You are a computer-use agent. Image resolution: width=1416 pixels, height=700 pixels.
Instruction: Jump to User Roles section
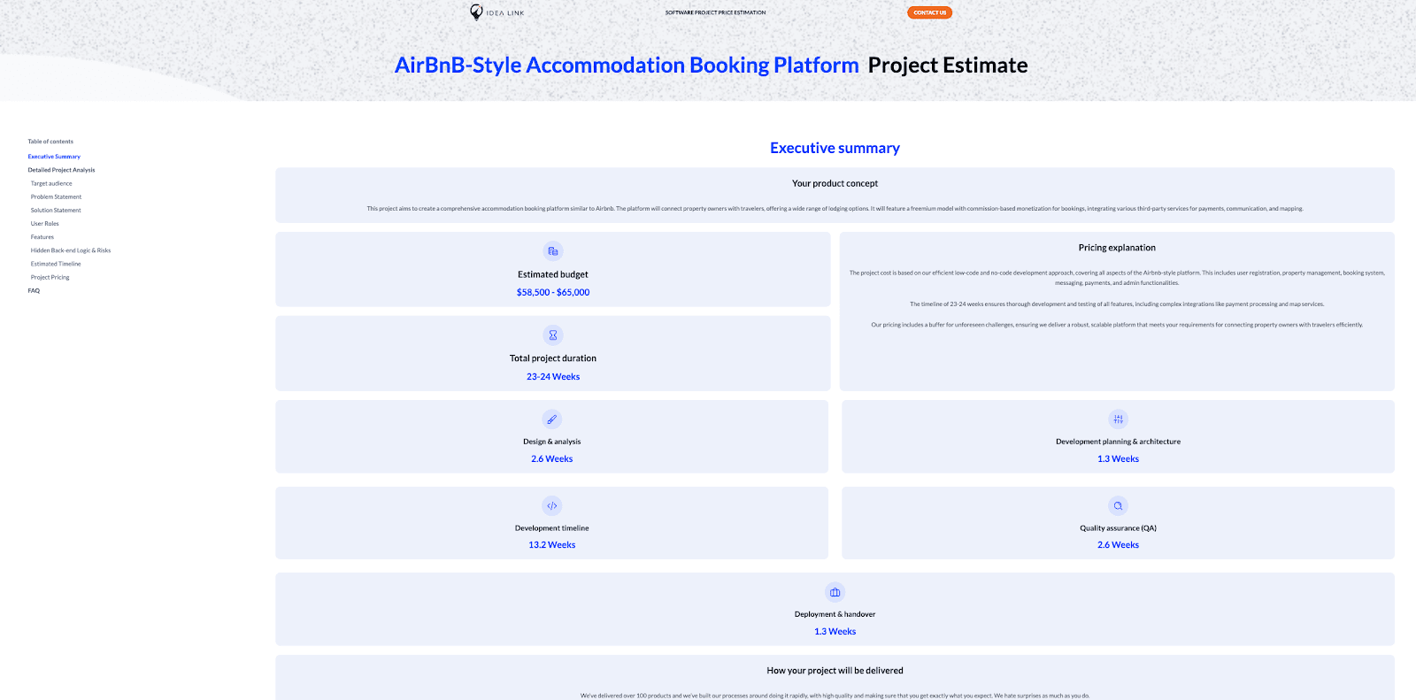(45, 224)
